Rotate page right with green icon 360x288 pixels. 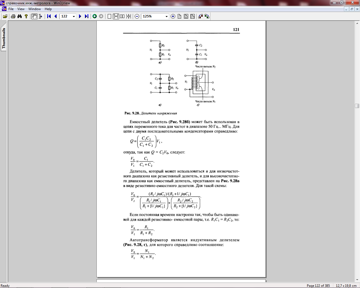click(207, 16)
